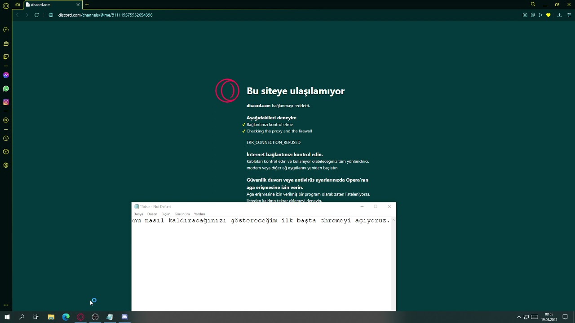575x323 pixels.
Task: Click 'Bağlantınızı kontrol etme' suggestion
Action: pyautogui.click(x=270, y=125)
